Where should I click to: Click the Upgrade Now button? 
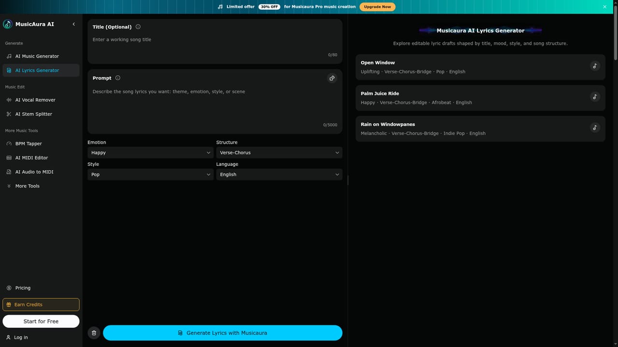click(x=378, y=7)
